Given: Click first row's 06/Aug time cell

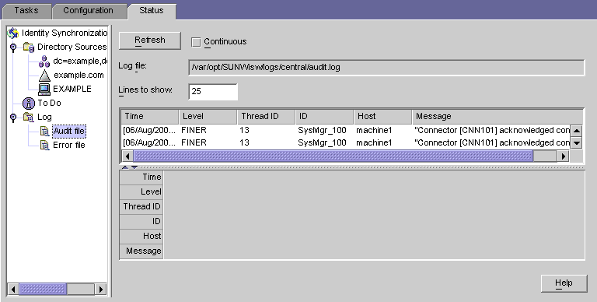Looking at the screenshot, I should pyautogui.click(x=150, y=131).
